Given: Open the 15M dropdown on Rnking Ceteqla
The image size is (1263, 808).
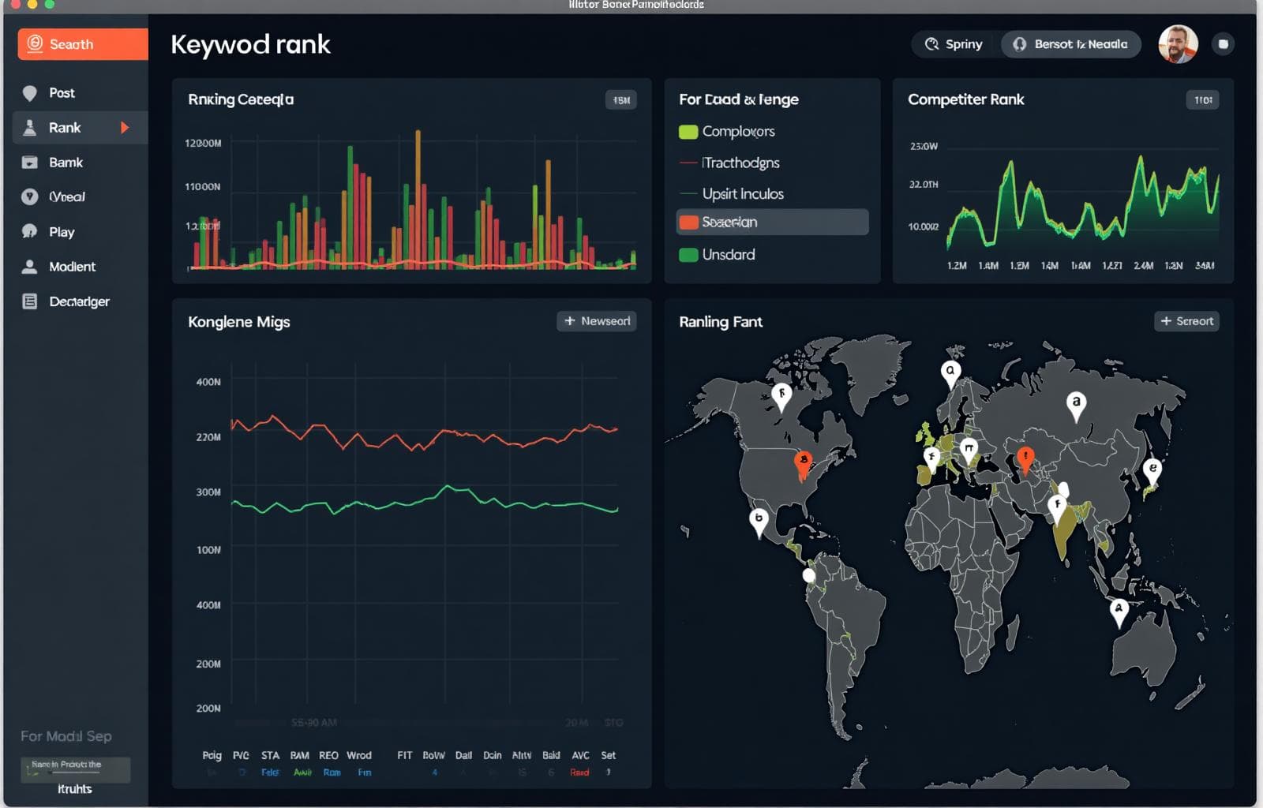Looking at the screenshot, I should 620,100.
